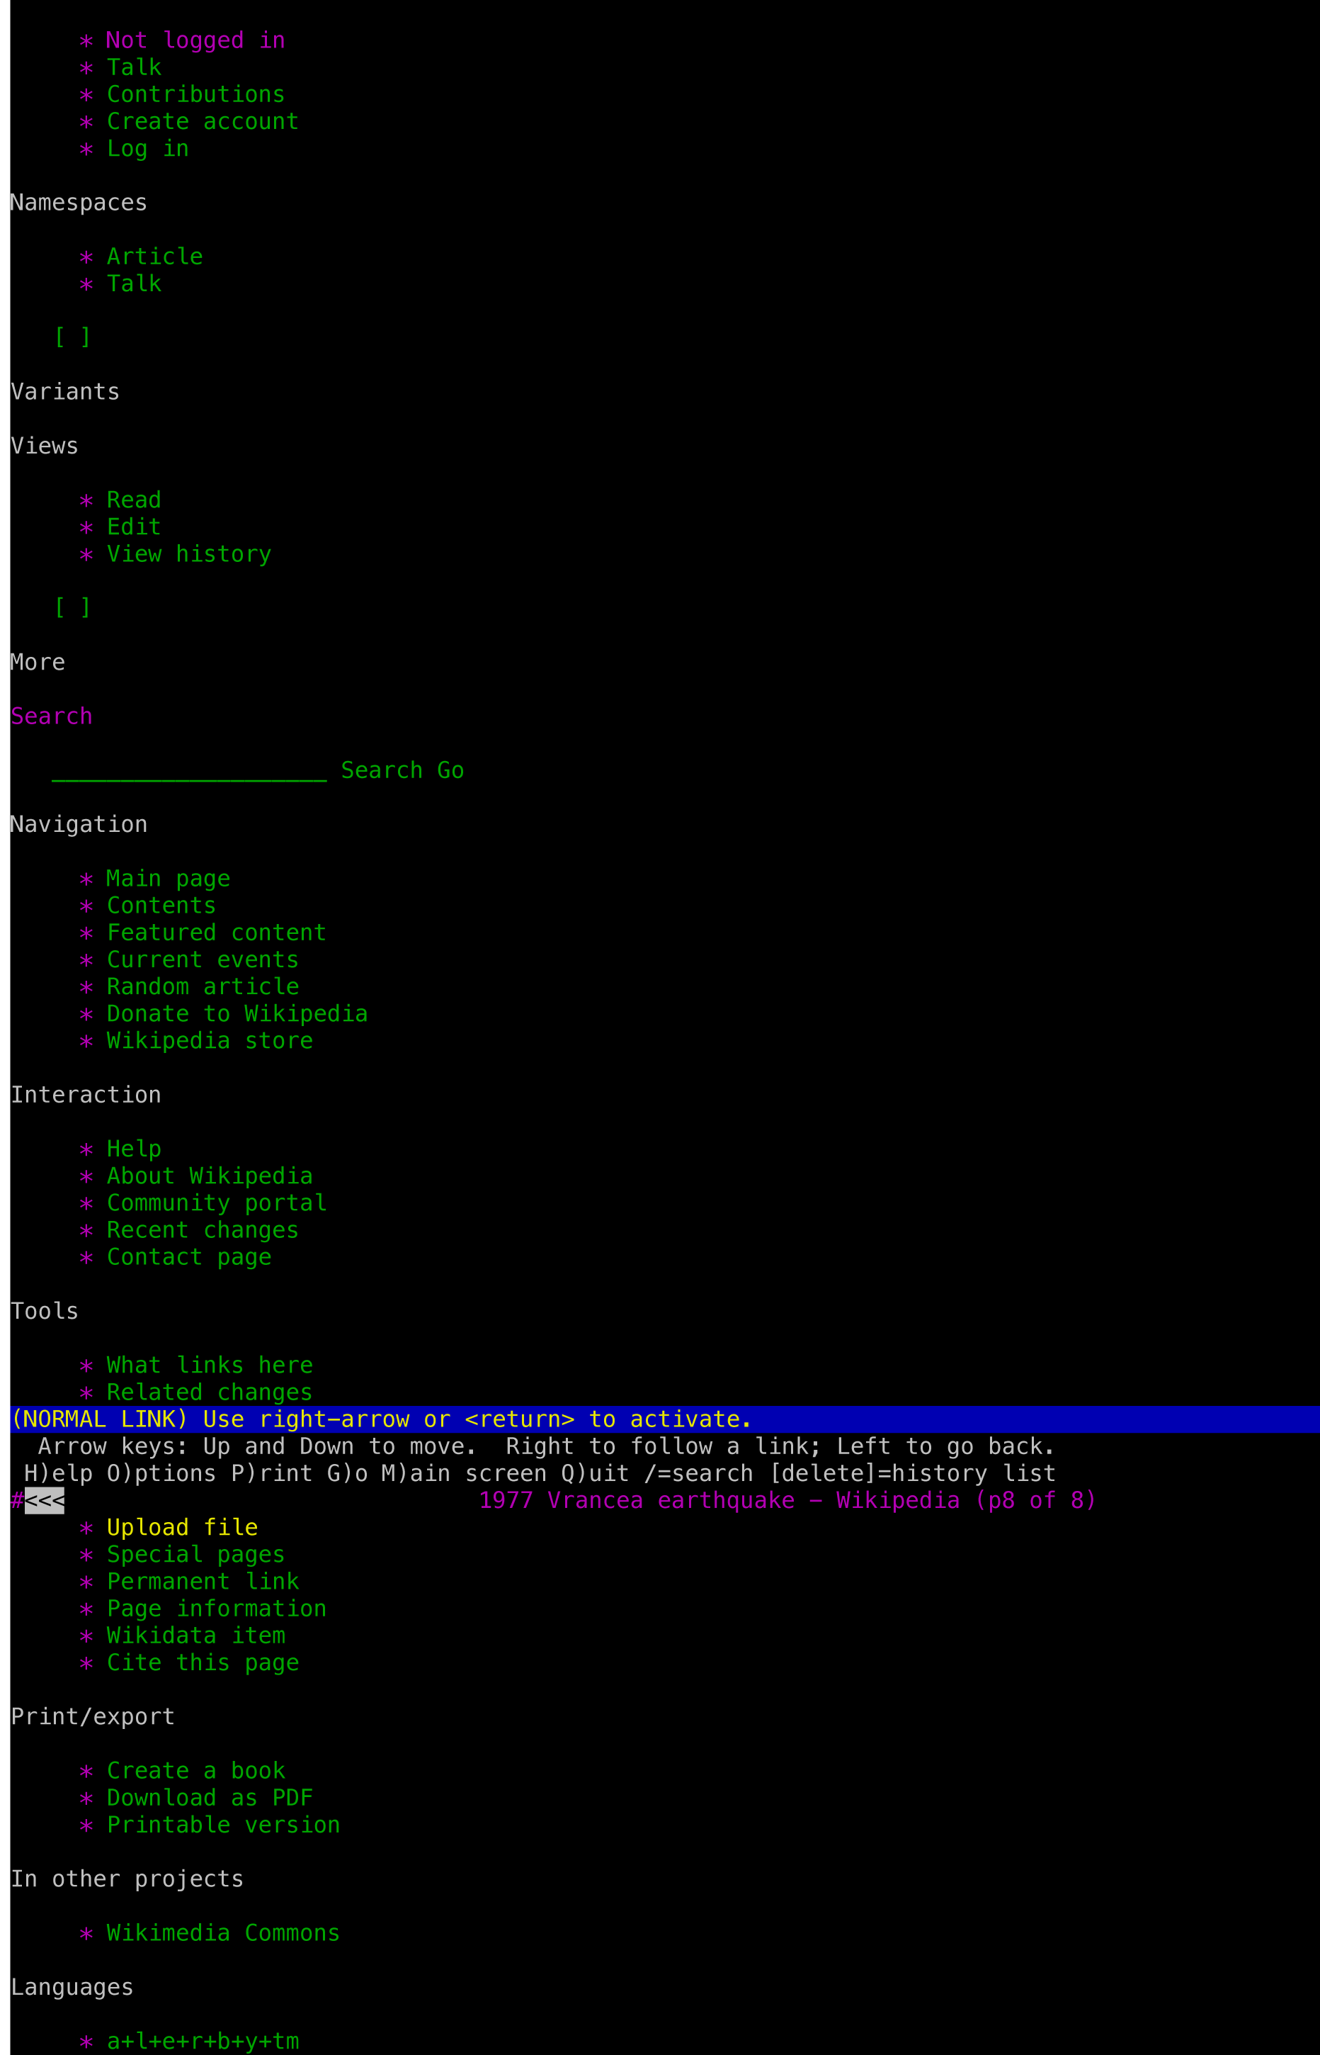The width and height of the screenshot is (1320, 2055).
Task: Open the Contributions link
Action: [195, 94]
